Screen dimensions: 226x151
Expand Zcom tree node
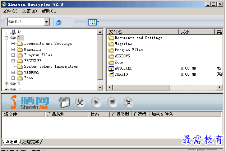(x=13, y=78)
